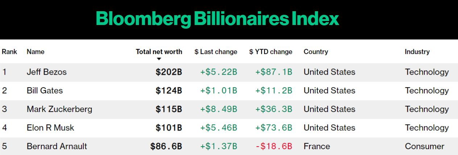Open Jeff Bezos profile

tap(46, 72)
